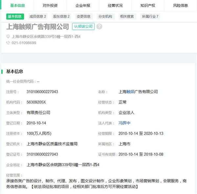Screen dimensions: 197x194
Task: Click the phone icon beside 021-51098699
Action: [8, 43]
